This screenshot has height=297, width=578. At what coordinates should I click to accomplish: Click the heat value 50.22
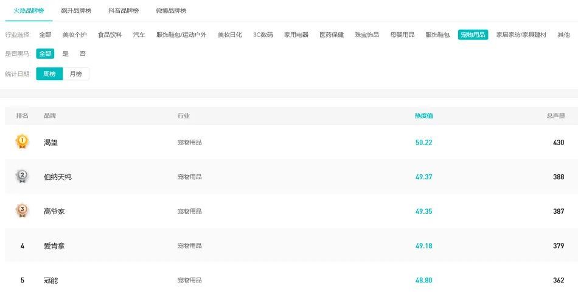click(423, 143)
